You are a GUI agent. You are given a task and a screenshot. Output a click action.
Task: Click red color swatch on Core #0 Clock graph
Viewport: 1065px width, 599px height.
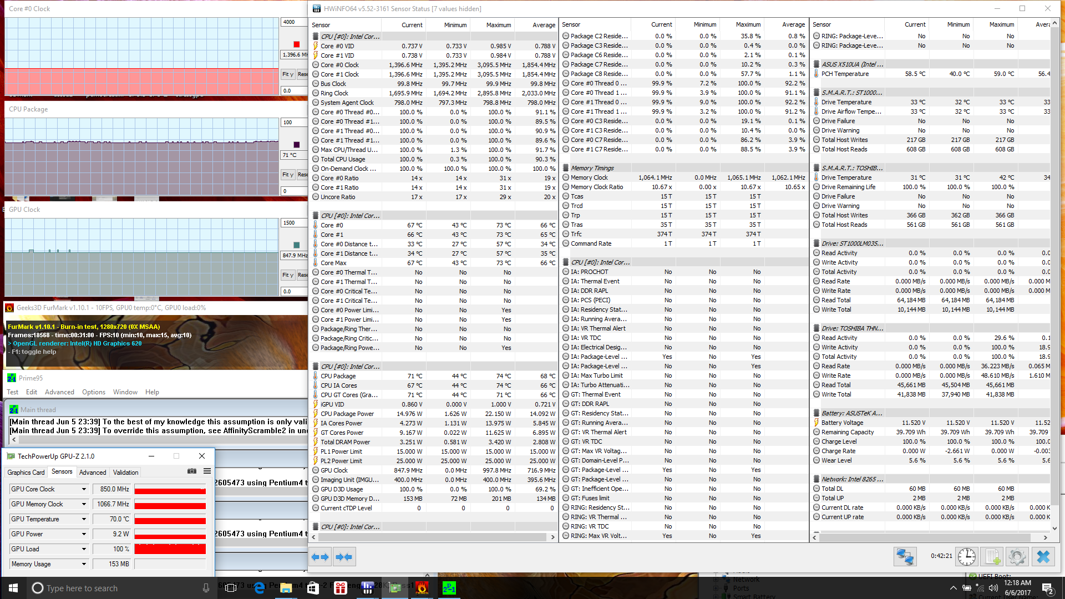(x=296, y=44)
